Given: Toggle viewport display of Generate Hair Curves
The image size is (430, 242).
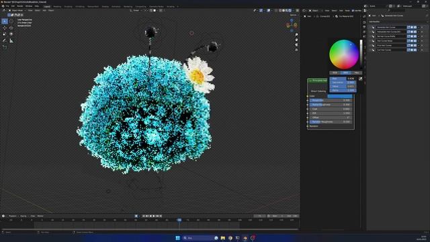Looking at the screenshot, I should 412,27.
